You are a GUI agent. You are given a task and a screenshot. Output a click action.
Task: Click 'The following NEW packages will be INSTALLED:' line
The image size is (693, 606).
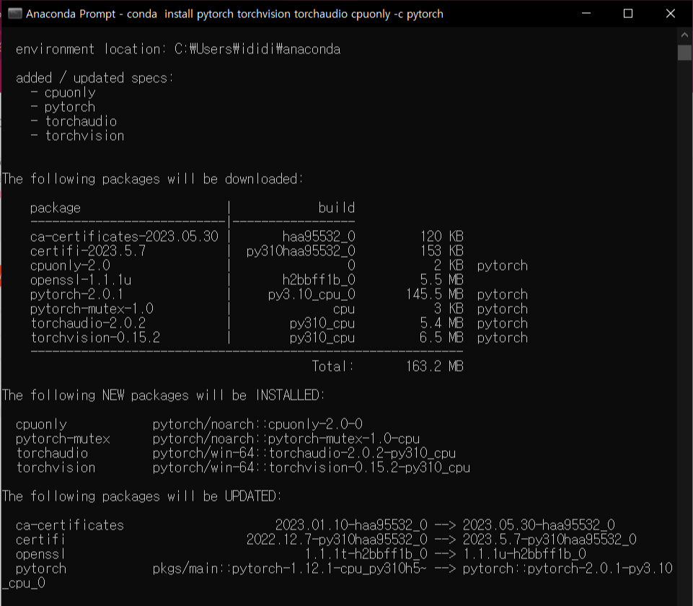pos(163,395)
